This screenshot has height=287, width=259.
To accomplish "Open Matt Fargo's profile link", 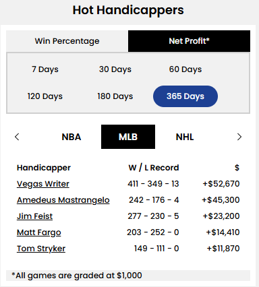I will (x=39, y=232).
